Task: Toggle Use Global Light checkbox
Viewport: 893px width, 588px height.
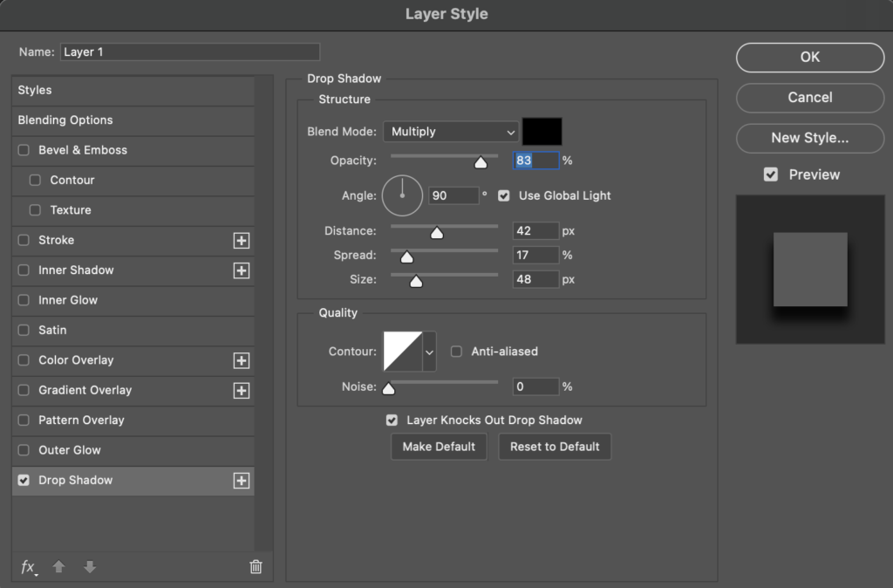Action: 503,196
